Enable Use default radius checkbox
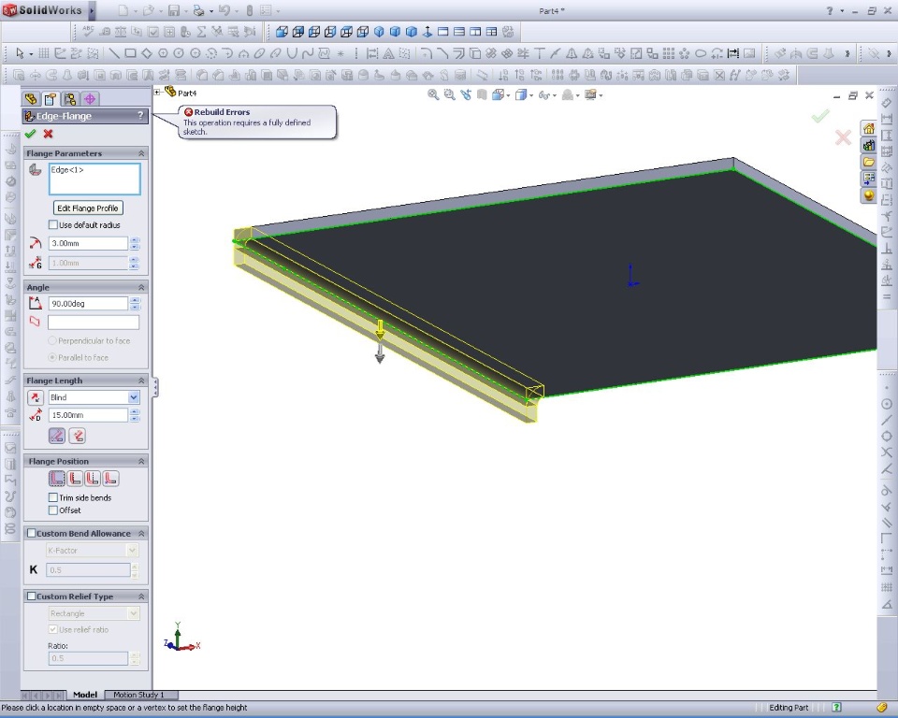The width and height of the screenshot is (898, 718). tap(53, 225)
